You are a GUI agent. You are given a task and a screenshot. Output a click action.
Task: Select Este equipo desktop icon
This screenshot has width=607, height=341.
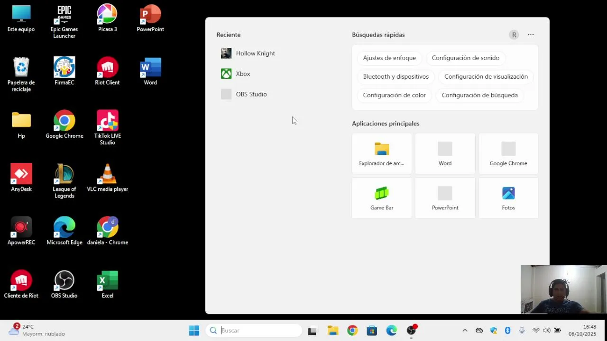tap(21, 19)
